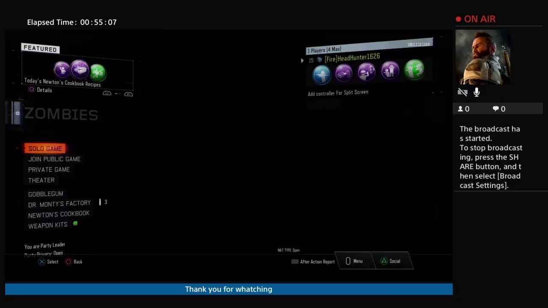Click the ON AIR label

click(x=479, y=19)
